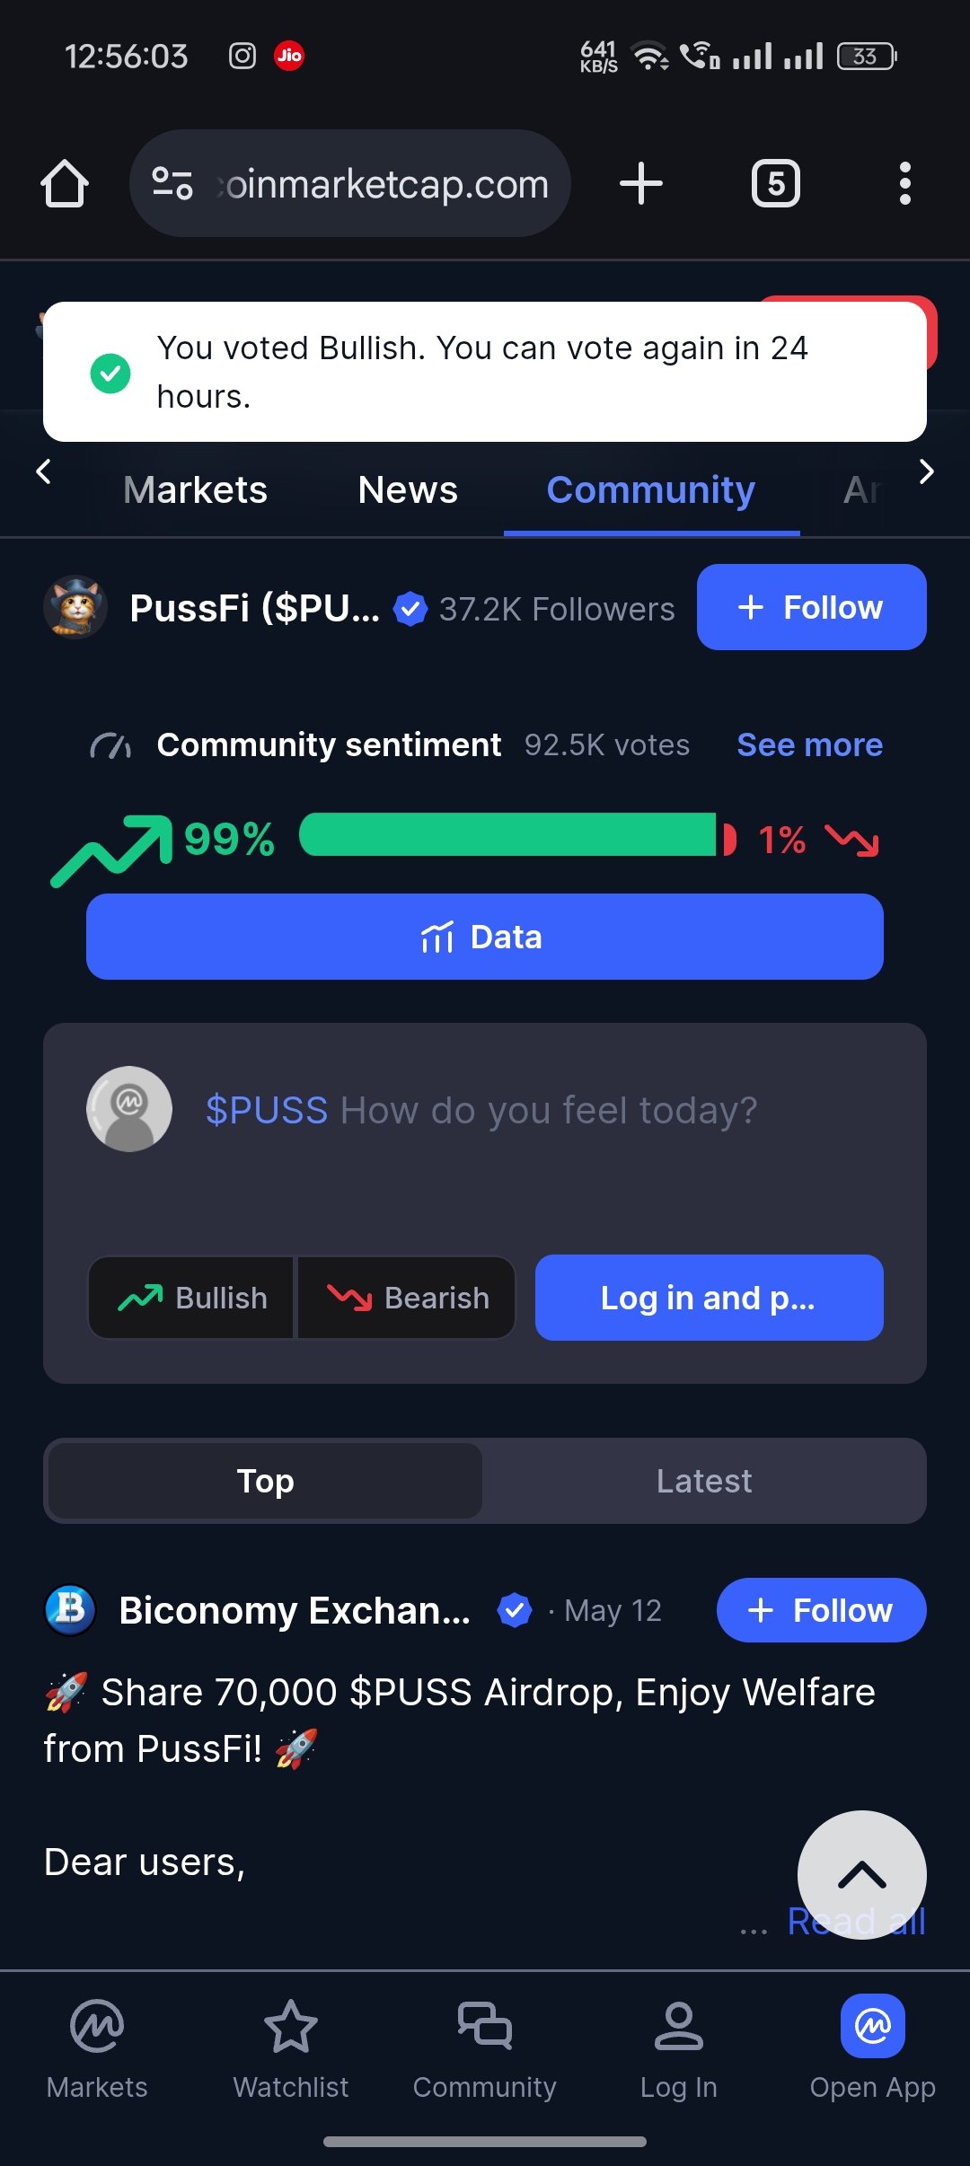This screenshot has width=970, height=2166.
Task: Select the Bearish sentiment option
Action: tap(407, 1298)
